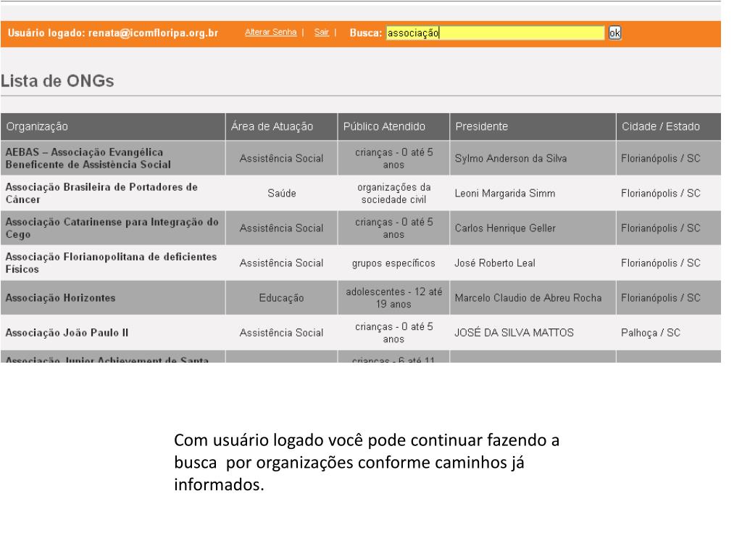Click the Alterar Senha link

271,32
